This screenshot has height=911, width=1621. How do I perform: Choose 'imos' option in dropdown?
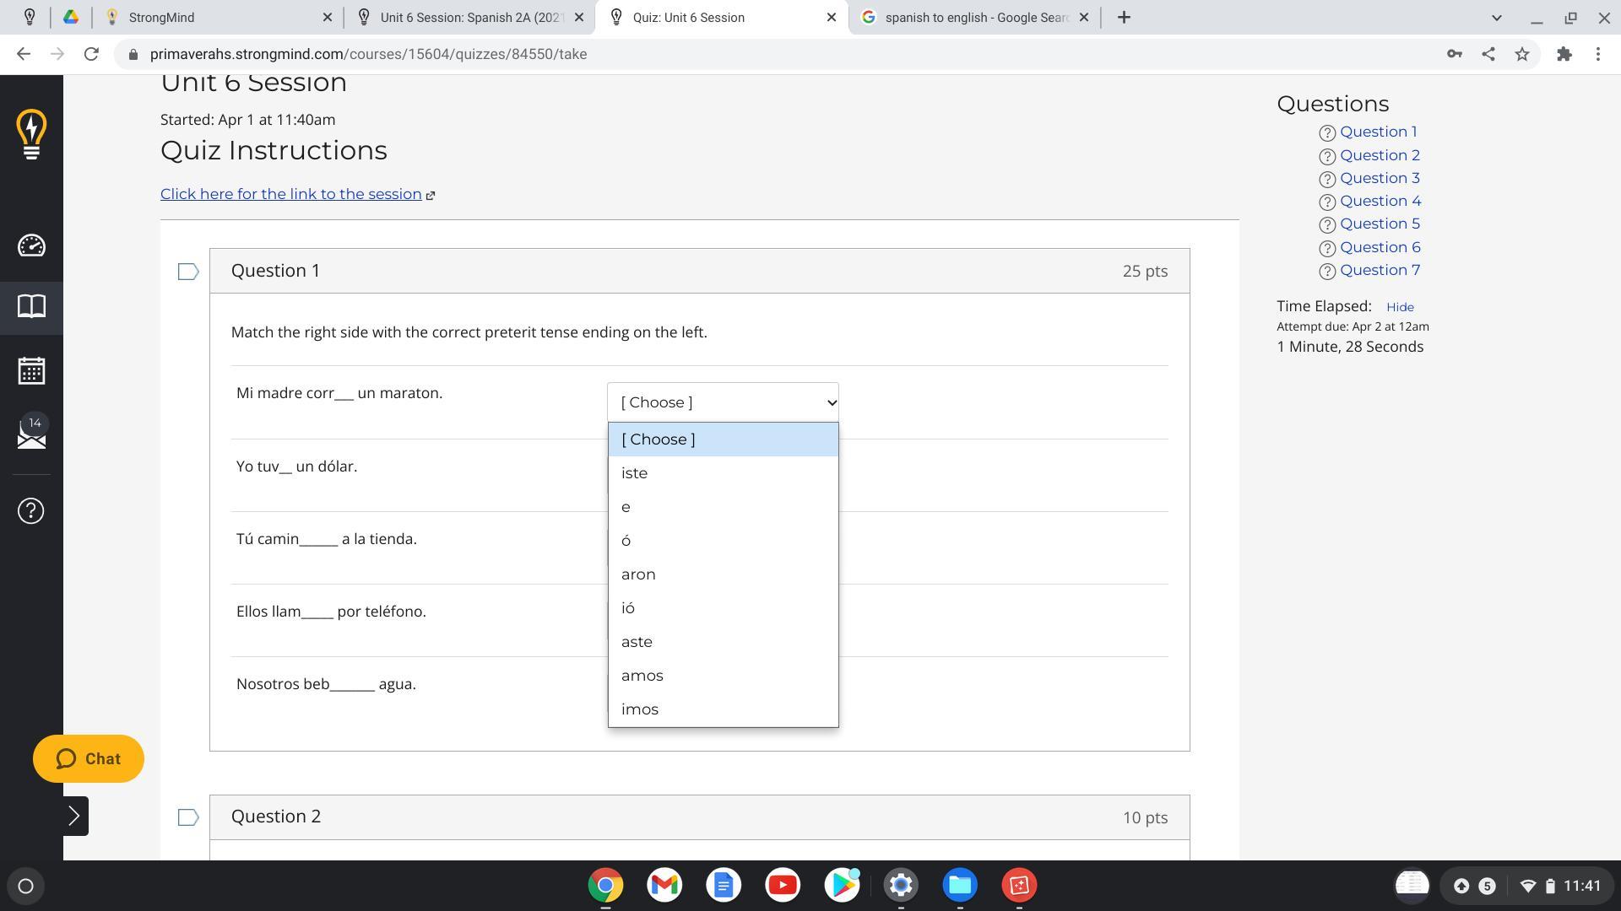(640, 709)
